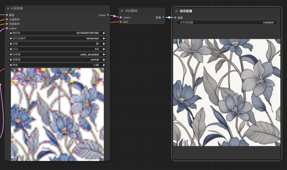The image size is (287, 170).
Task: Click the VAE input socket on VAE解码
Action: point(121,22)
